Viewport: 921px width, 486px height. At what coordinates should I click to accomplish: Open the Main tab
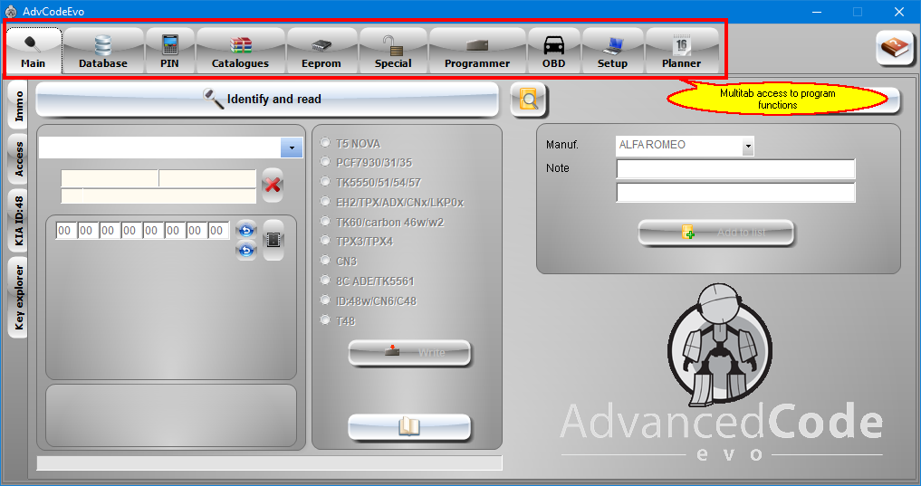34,51
